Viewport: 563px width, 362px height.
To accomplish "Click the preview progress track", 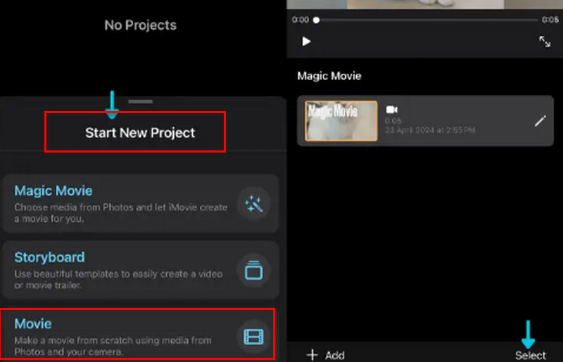I will click(x=427, y=20).
